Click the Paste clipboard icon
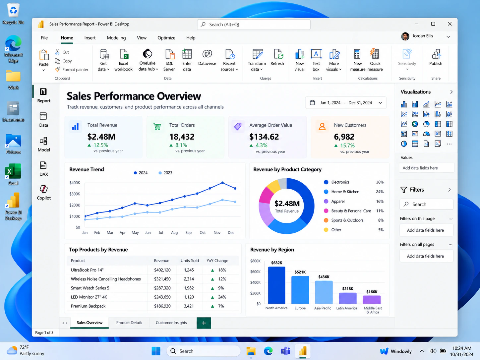 coord(44,55)
